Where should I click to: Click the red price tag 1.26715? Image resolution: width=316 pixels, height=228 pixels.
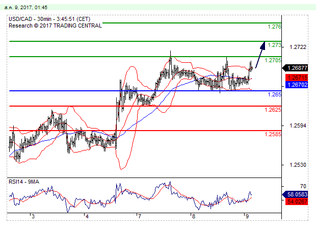[297, 78]
